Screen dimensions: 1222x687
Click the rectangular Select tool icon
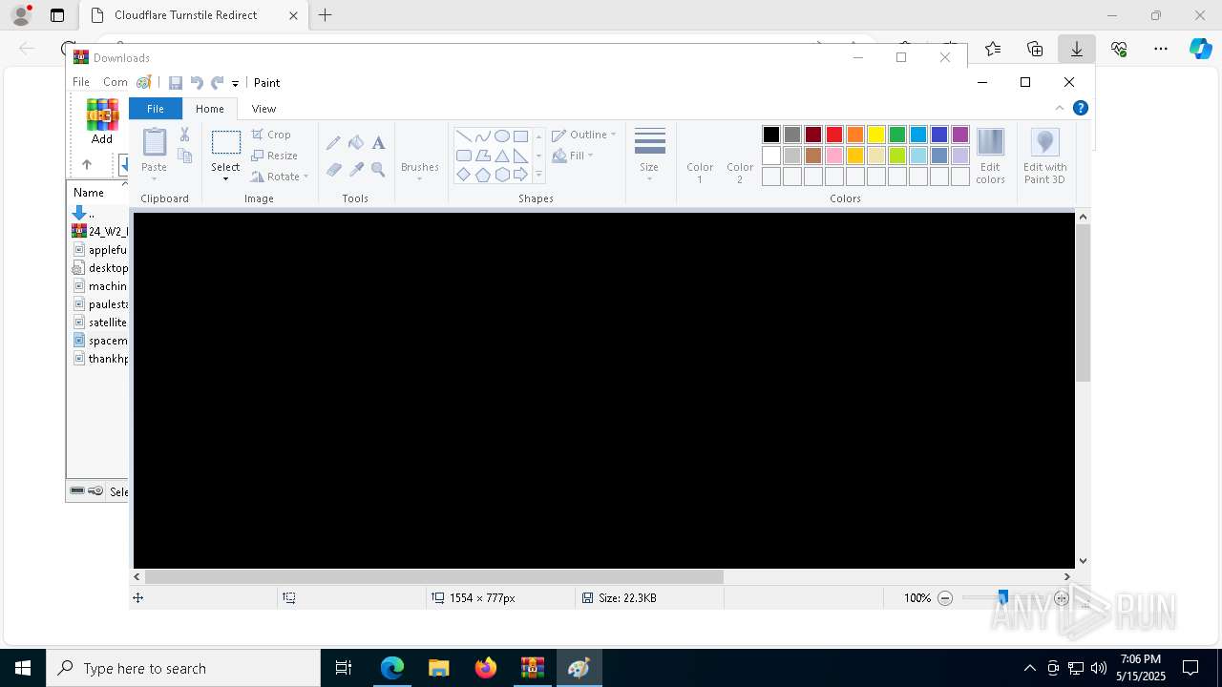tap(226, 143)
